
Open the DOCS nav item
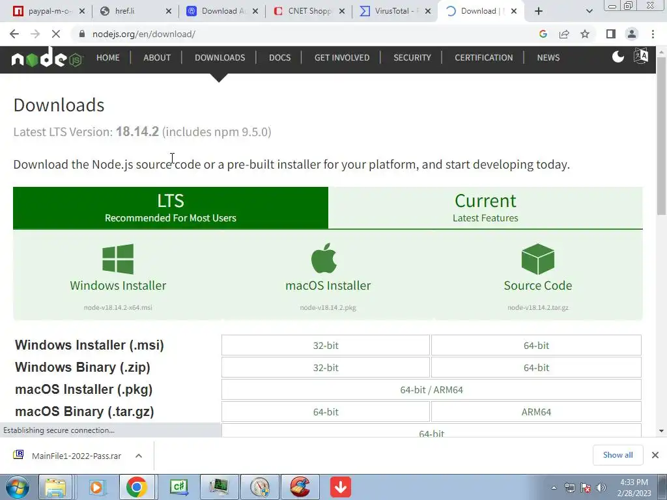[x=280, y=57]
